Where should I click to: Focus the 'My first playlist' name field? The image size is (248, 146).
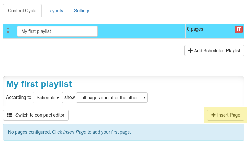click(x=57, y=31)
